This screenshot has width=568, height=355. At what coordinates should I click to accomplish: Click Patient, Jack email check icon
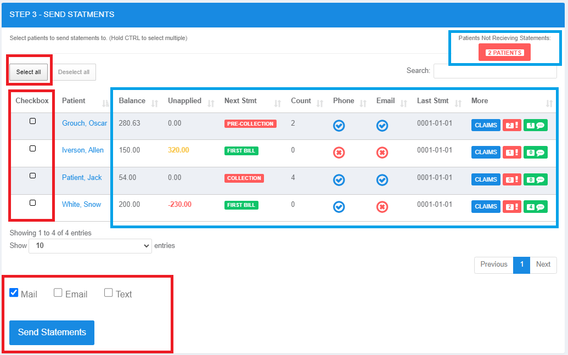pyautogui.click(x=382, y=180)
